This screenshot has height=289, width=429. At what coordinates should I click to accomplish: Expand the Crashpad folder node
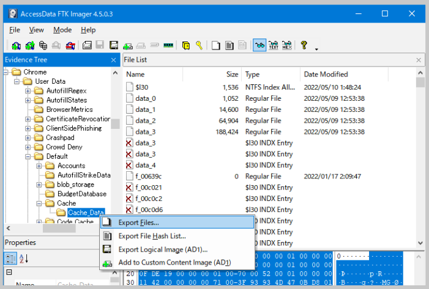[28, 137]
